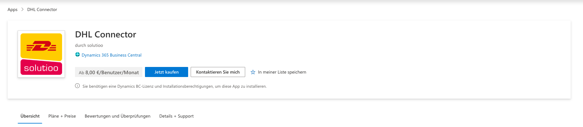Go to Apps in the breadcrumb
583x127 pixels.
click(13, 9)
